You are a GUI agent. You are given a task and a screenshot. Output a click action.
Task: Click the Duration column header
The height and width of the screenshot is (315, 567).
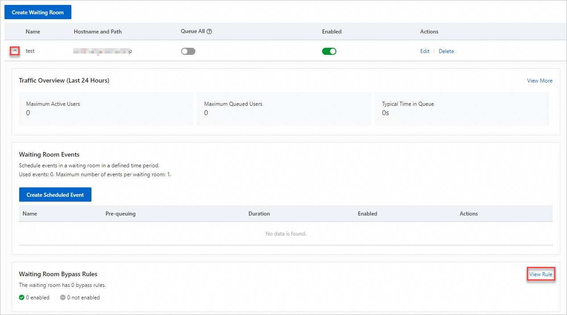tap(259, 214)
